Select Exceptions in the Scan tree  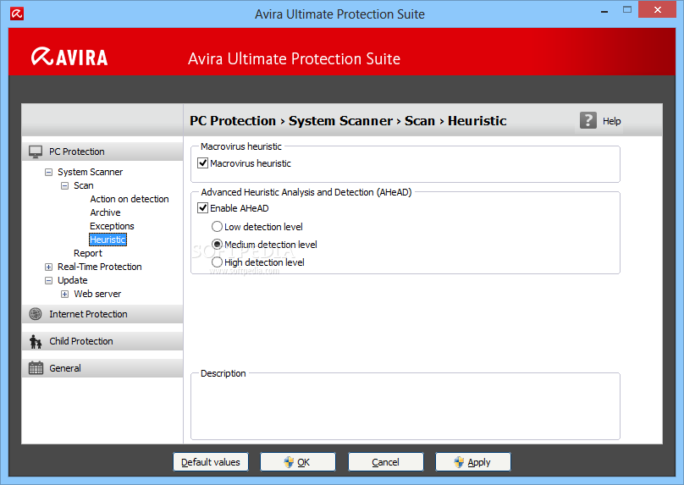pyautogui.click(x=112, y=226)
